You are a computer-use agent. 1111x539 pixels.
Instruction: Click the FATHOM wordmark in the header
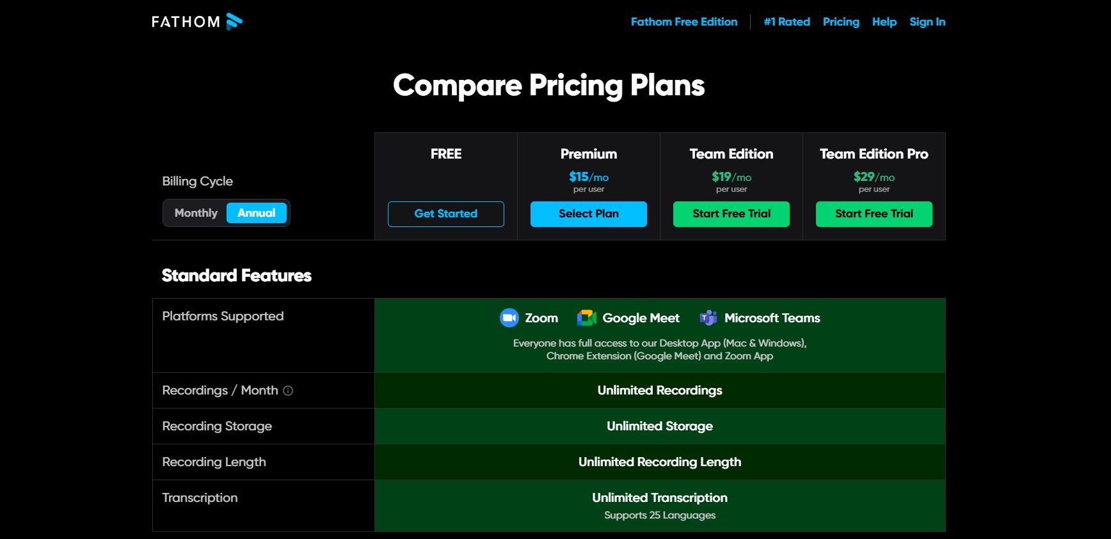186,22
